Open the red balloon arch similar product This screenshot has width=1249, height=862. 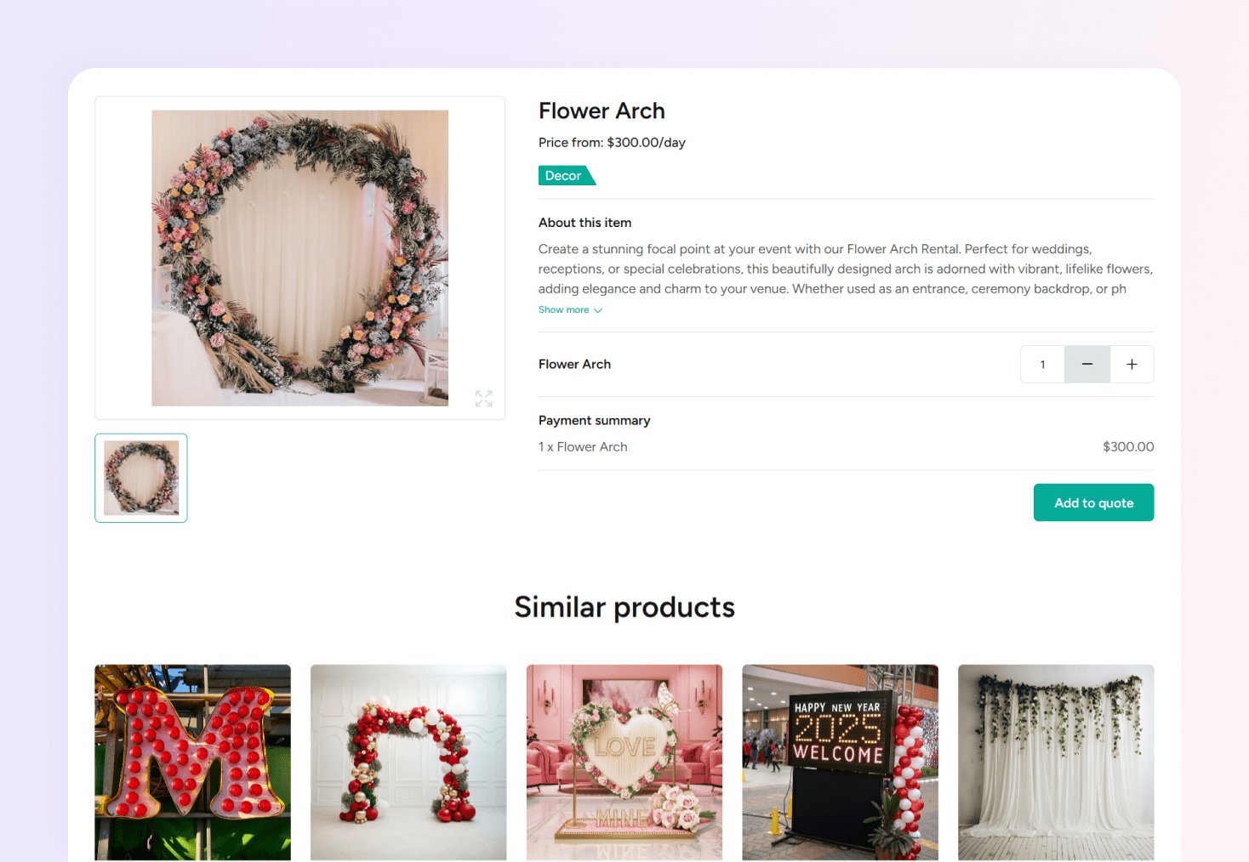coord(408,762)
